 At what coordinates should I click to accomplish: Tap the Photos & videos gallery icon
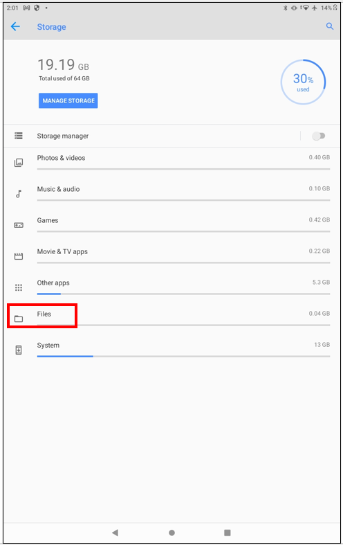[19, 163]
